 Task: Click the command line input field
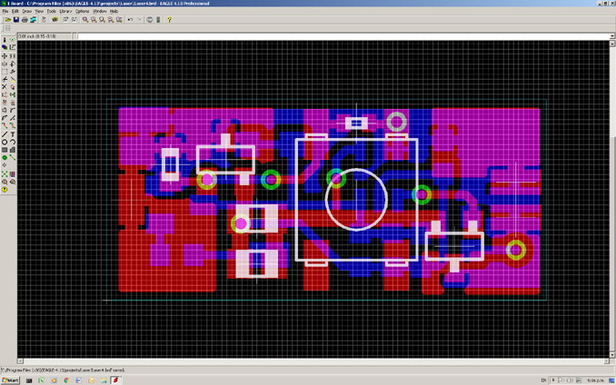pos(343,36)
